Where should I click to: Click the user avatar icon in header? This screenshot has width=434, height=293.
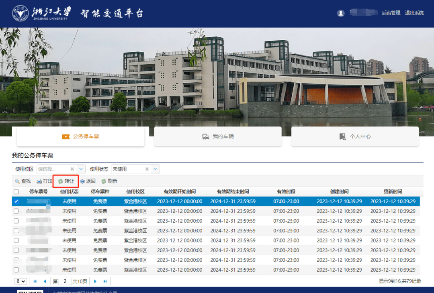(x=341, y=13)
